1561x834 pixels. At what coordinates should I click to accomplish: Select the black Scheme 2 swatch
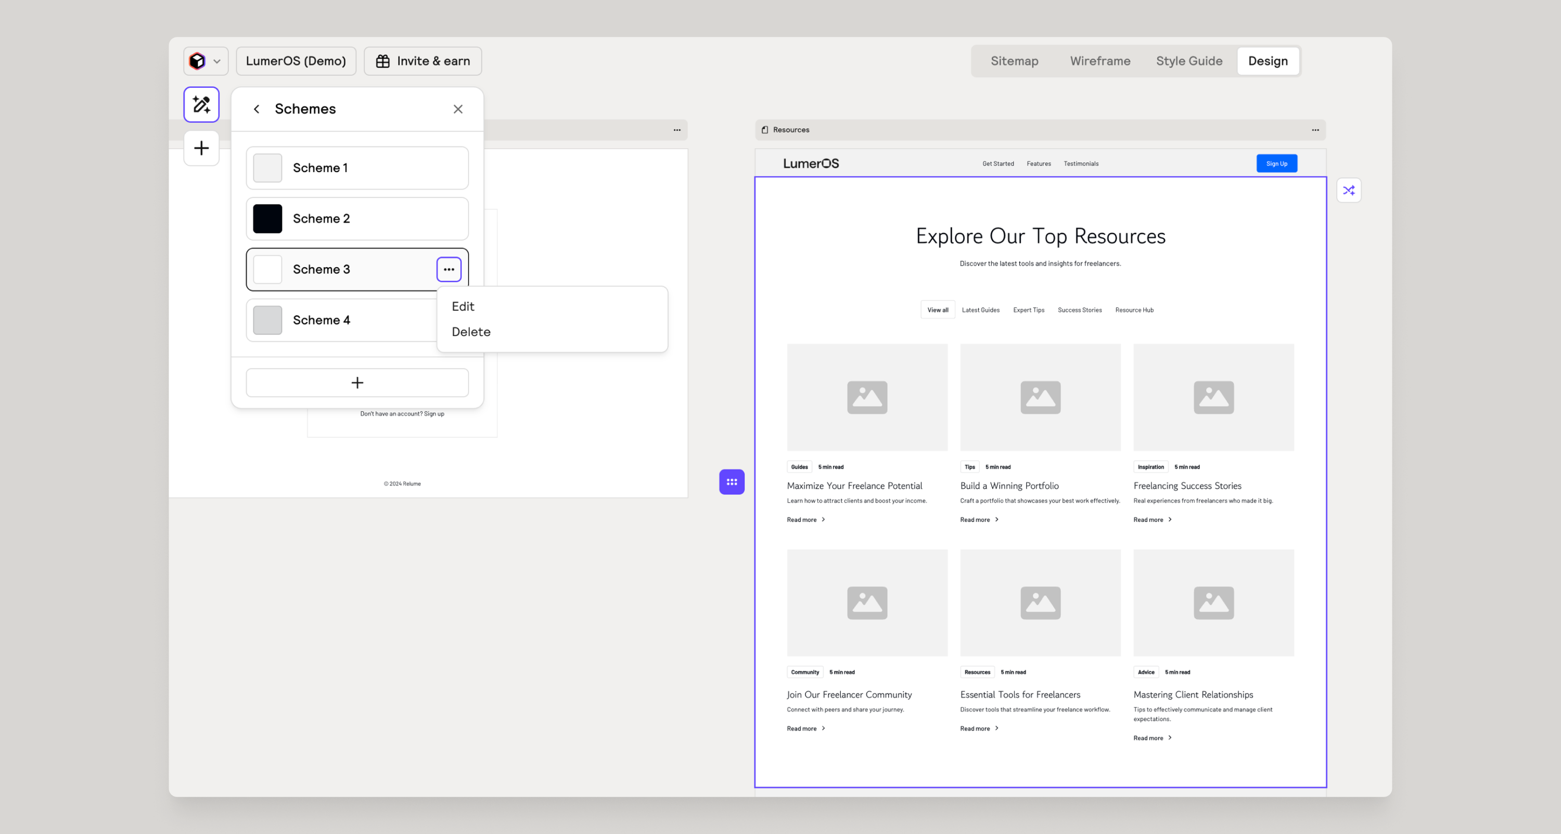point(267,219)
